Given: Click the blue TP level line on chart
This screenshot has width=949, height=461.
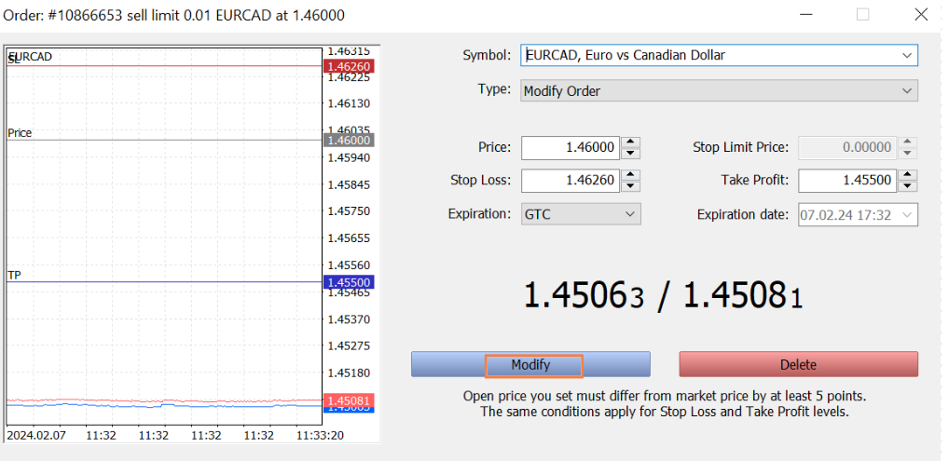Looking at the screenshot, I should click(168, 282).
